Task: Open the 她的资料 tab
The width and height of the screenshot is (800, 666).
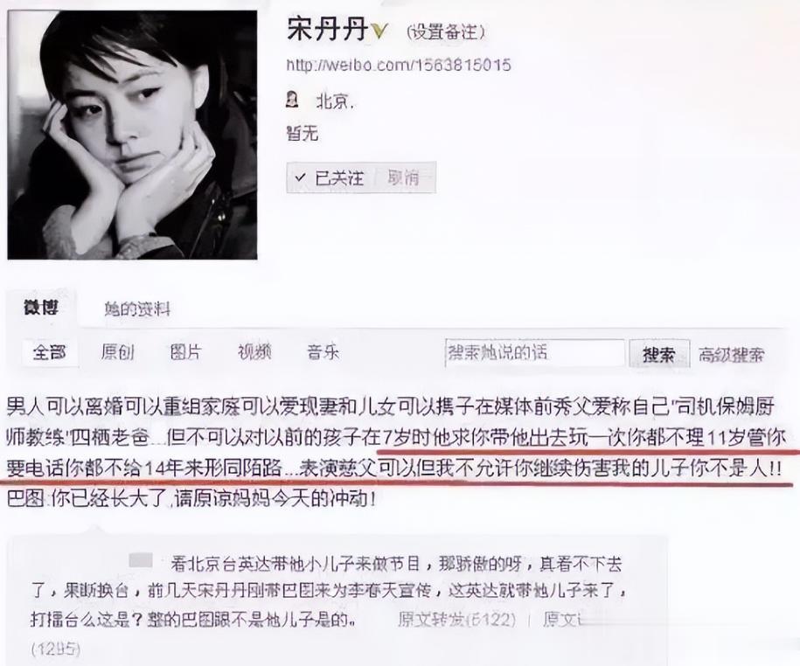Action: click(136, 309)
